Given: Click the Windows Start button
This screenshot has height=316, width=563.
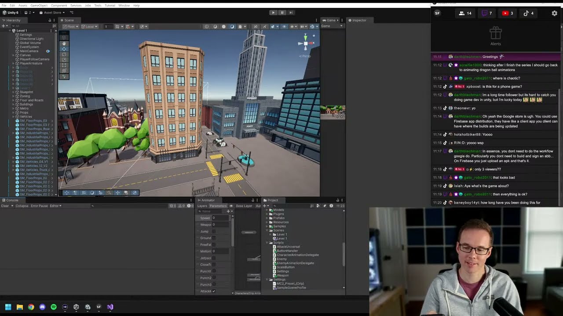Looking at the screenshot, I should [8, 307].
